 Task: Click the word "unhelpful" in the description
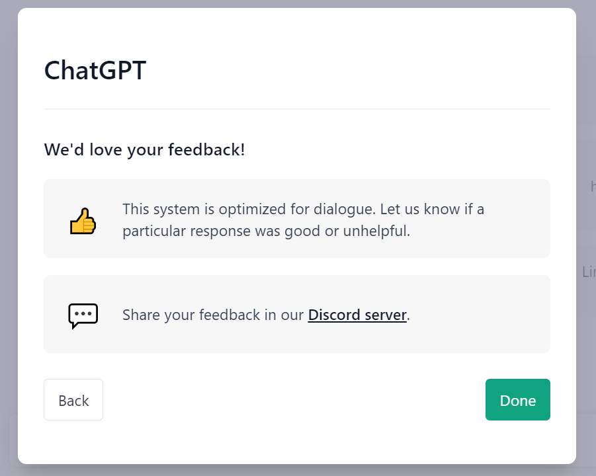[x=375, y=231]
